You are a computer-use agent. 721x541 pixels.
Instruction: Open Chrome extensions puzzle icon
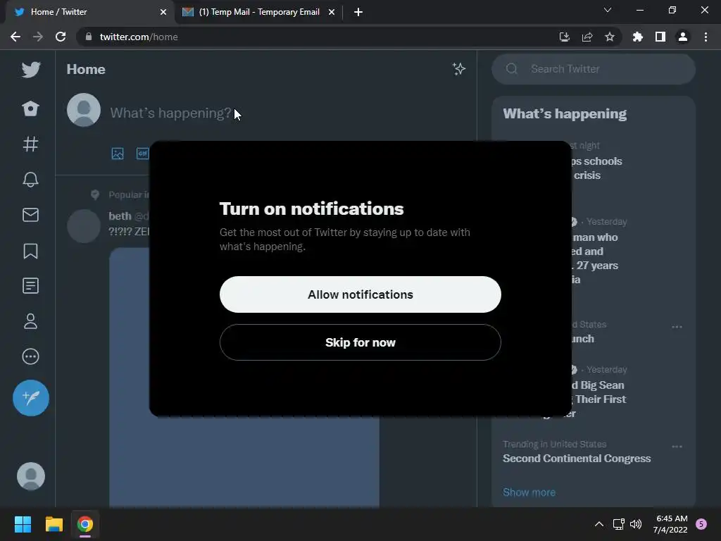click(x=637, y=37)
